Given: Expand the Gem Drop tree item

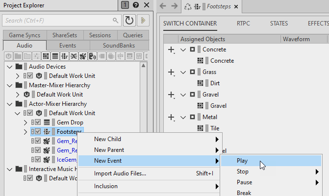Looking at the screenshot, I should tap(25, 122).
